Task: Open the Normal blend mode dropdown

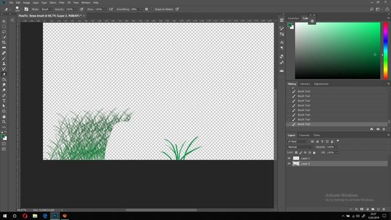Action: pyautogui.click(x=301, y=147)
